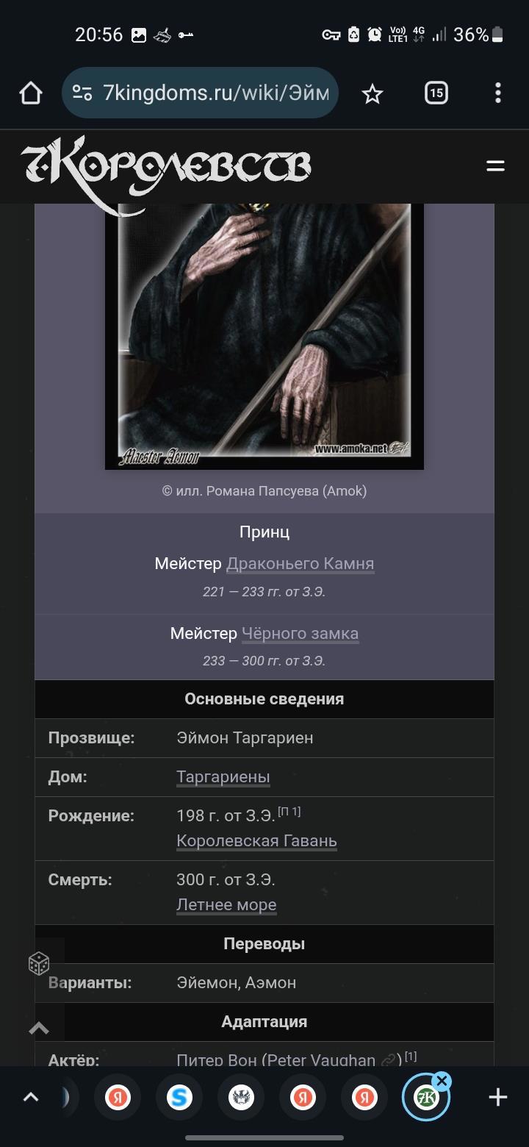This screenshot has width=529, height=1147.
Task: Open the site hamburger menu
Action: tap(496, 166)
